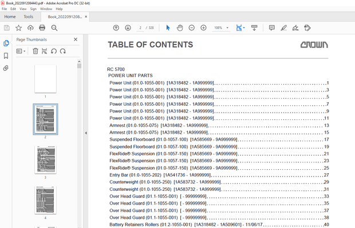Open the Bookmarks panel icon

point(6,56)
